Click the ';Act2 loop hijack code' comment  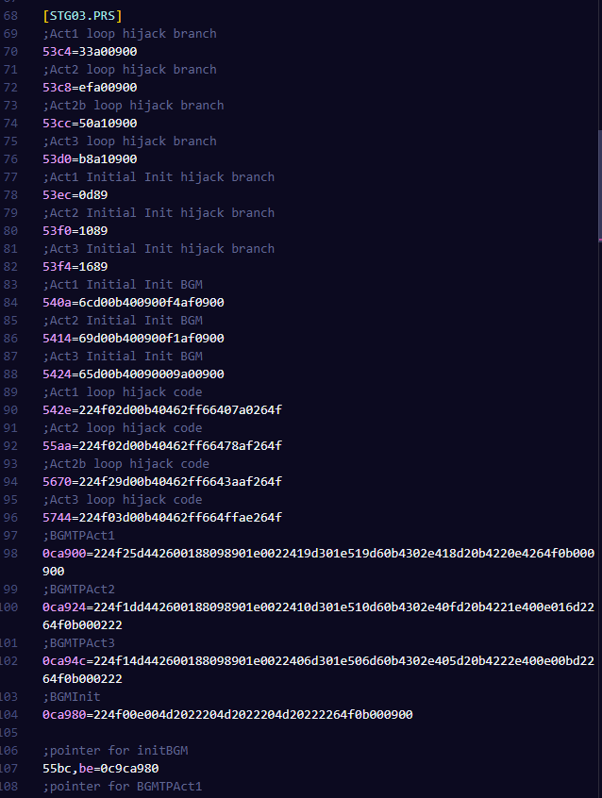click(x=123, y=428)
